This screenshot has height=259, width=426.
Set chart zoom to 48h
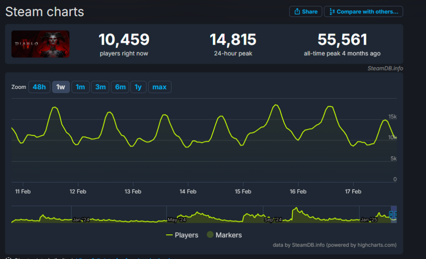pos(39,87)
